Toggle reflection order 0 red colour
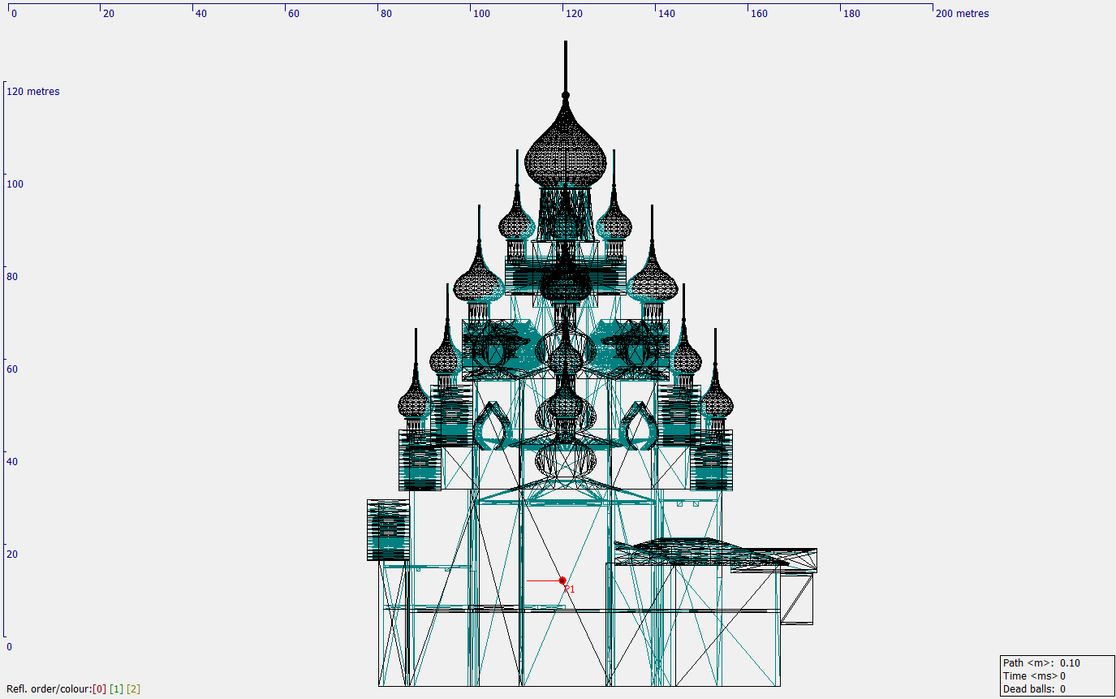Viewport: 1116px width, 699px height. [x=98, y=688]
